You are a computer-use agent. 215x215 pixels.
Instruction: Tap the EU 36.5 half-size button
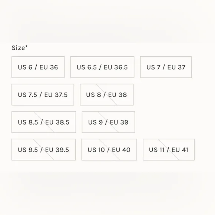102,67
